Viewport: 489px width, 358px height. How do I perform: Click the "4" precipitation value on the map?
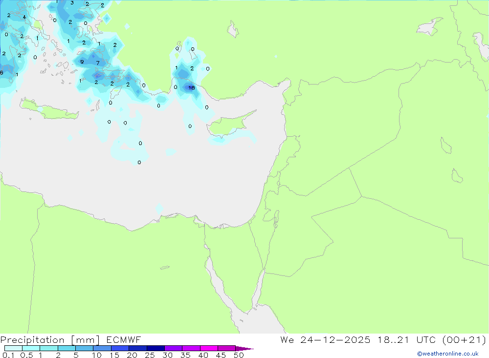pyautogui.click(x=24, y=17)
